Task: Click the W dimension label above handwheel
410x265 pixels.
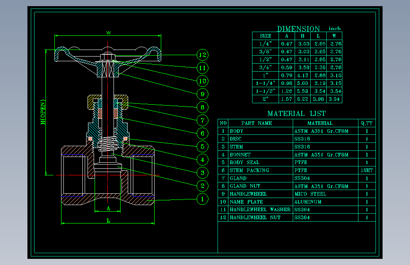Action: (x=108, y=33)
